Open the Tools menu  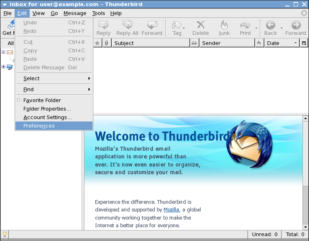(x=98, y=13)
